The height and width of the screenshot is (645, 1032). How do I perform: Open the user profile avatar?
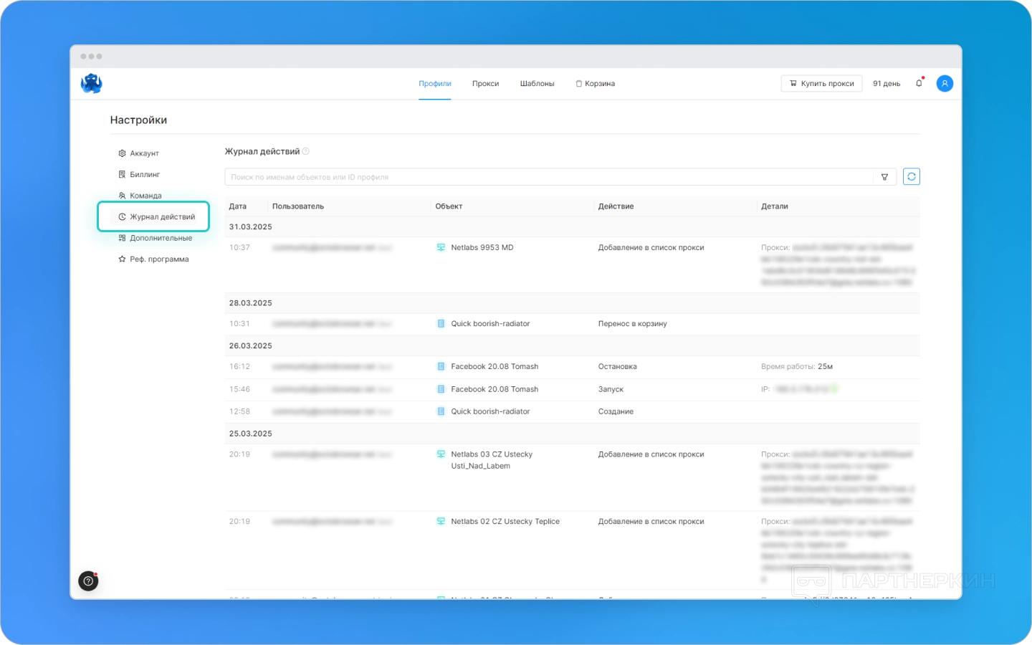(945, 83)
